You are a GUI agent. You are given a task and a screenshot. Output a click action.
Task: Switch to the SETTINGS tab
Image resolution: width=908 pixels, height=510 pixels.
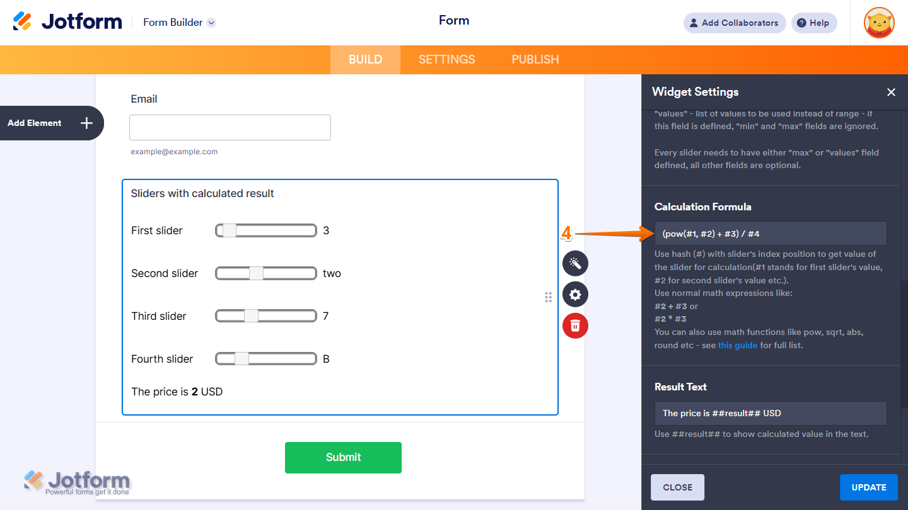click(x=446, y=59)
